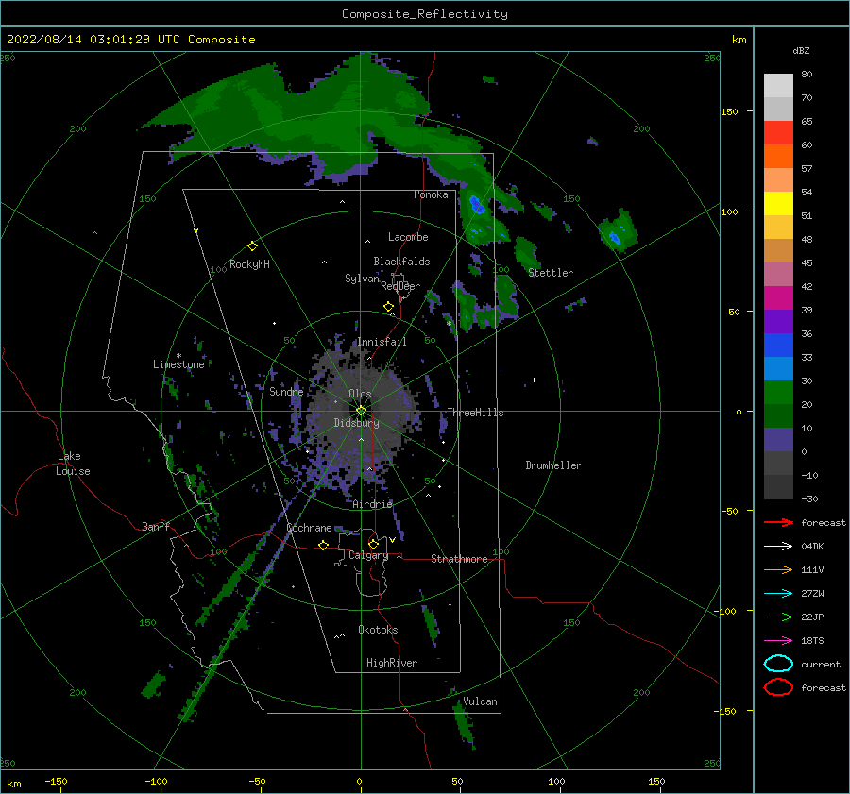Click the Didsbury town label
This screenshot has width=850, height=794.
pos(357,423)
